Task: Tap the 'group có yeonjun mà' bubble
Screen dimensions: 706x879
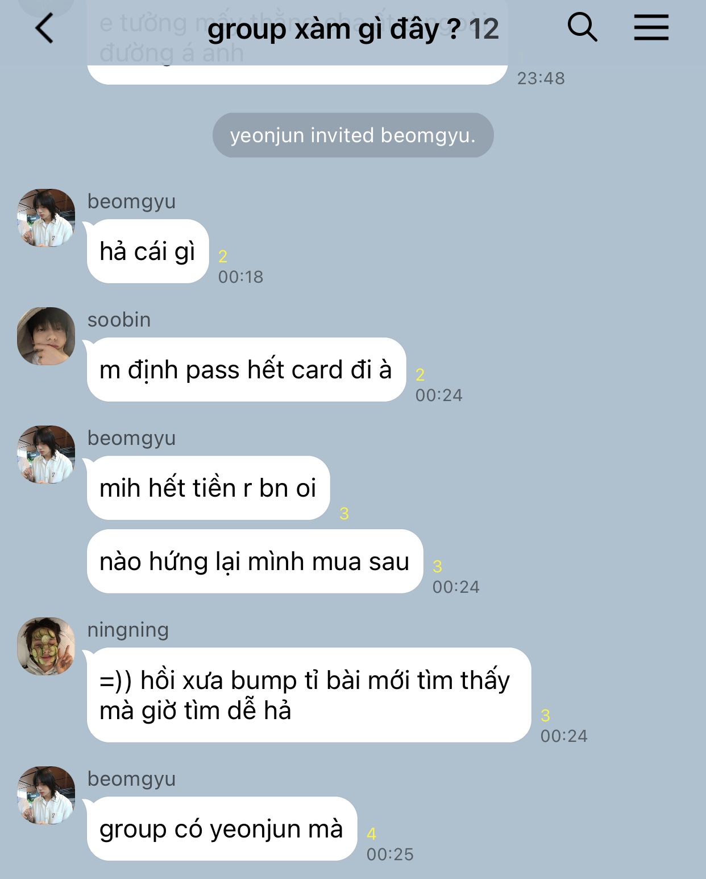Action: 222,829
